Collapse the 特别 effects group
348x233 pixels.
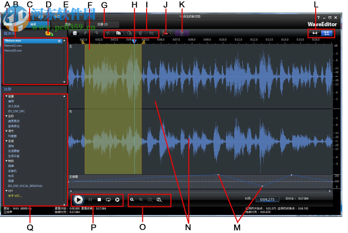[7, 161]
